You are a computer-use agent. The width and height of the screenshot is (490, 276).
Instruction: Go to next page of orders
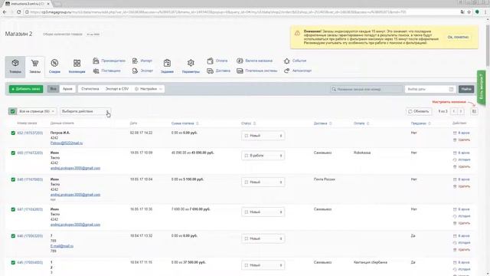pyautogui.click(x=461, y=111)
